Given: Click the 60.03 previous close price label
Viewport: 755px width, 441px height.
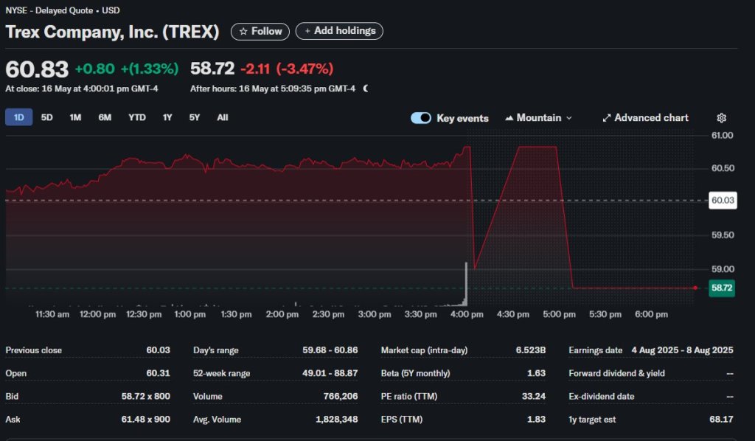Looking at the screenshot, I should (722, 201).
